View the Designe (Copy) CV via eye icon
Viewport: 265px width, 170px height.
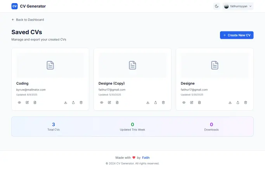[x=102, y=102]
